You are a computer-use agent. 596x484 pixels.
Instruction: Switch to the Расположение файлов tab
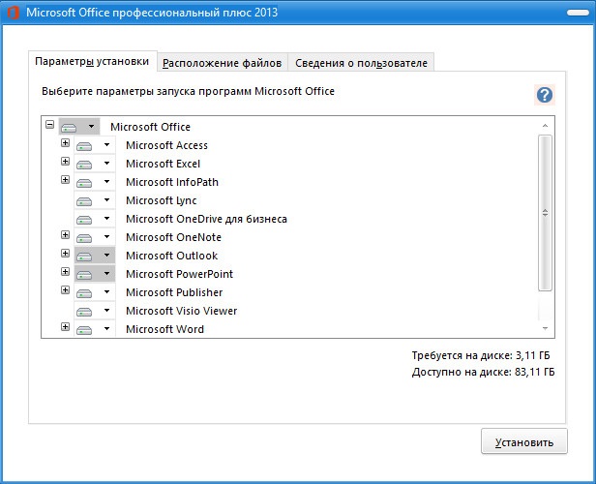223,63
